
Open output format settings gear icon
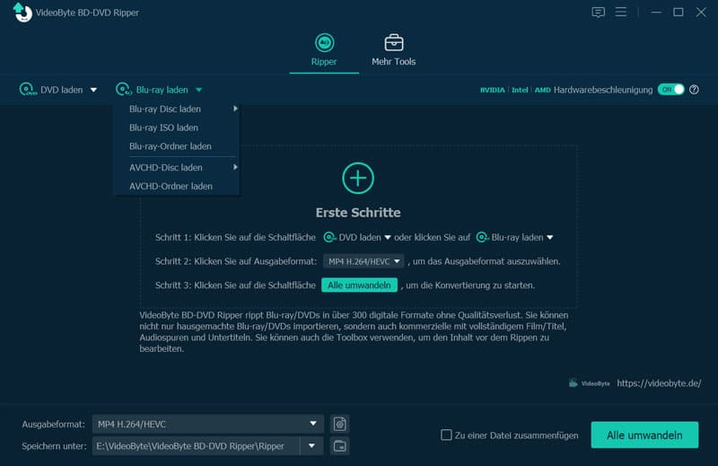[x=340, y=424]
